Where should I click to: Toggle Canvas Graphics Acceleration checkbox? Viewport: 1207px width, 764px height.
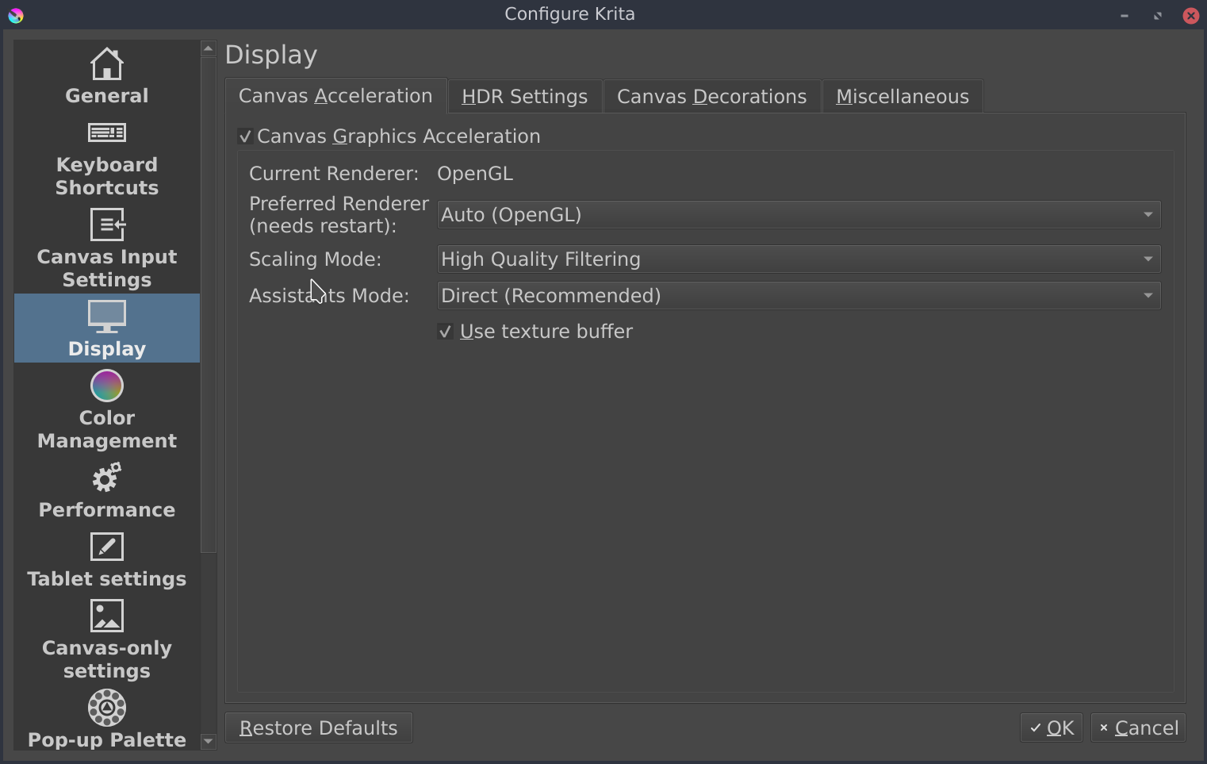pos(246,136)
